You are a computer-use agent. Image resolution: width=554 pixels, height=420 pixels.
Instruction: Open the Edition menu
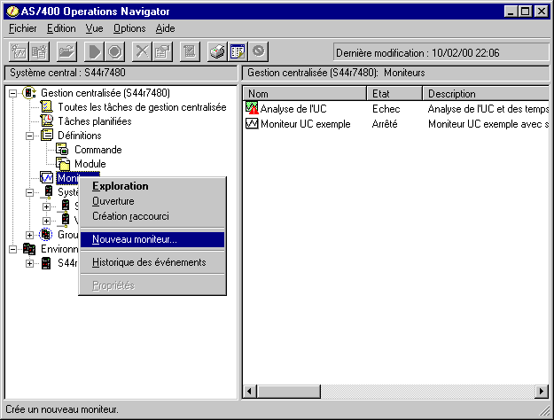61,28
